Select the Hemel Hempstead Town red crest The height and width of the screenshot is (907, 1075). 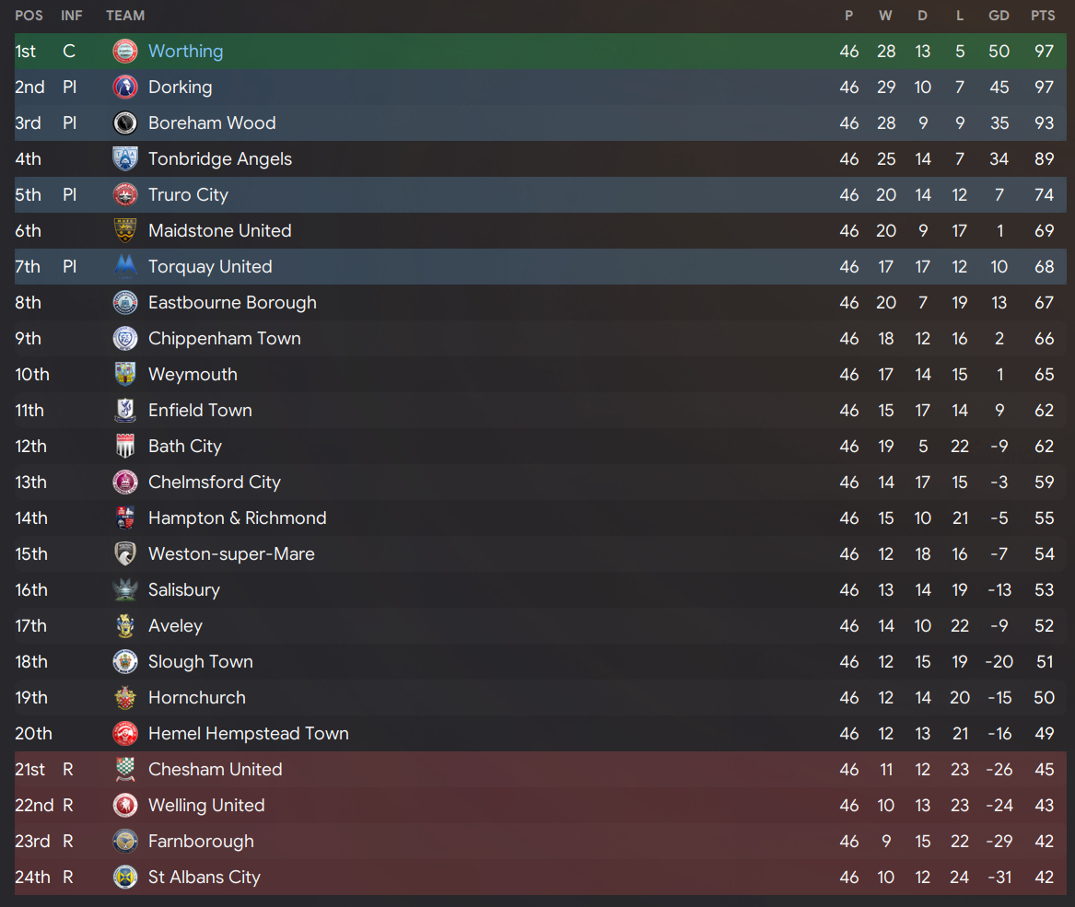(x=124, y=734)
